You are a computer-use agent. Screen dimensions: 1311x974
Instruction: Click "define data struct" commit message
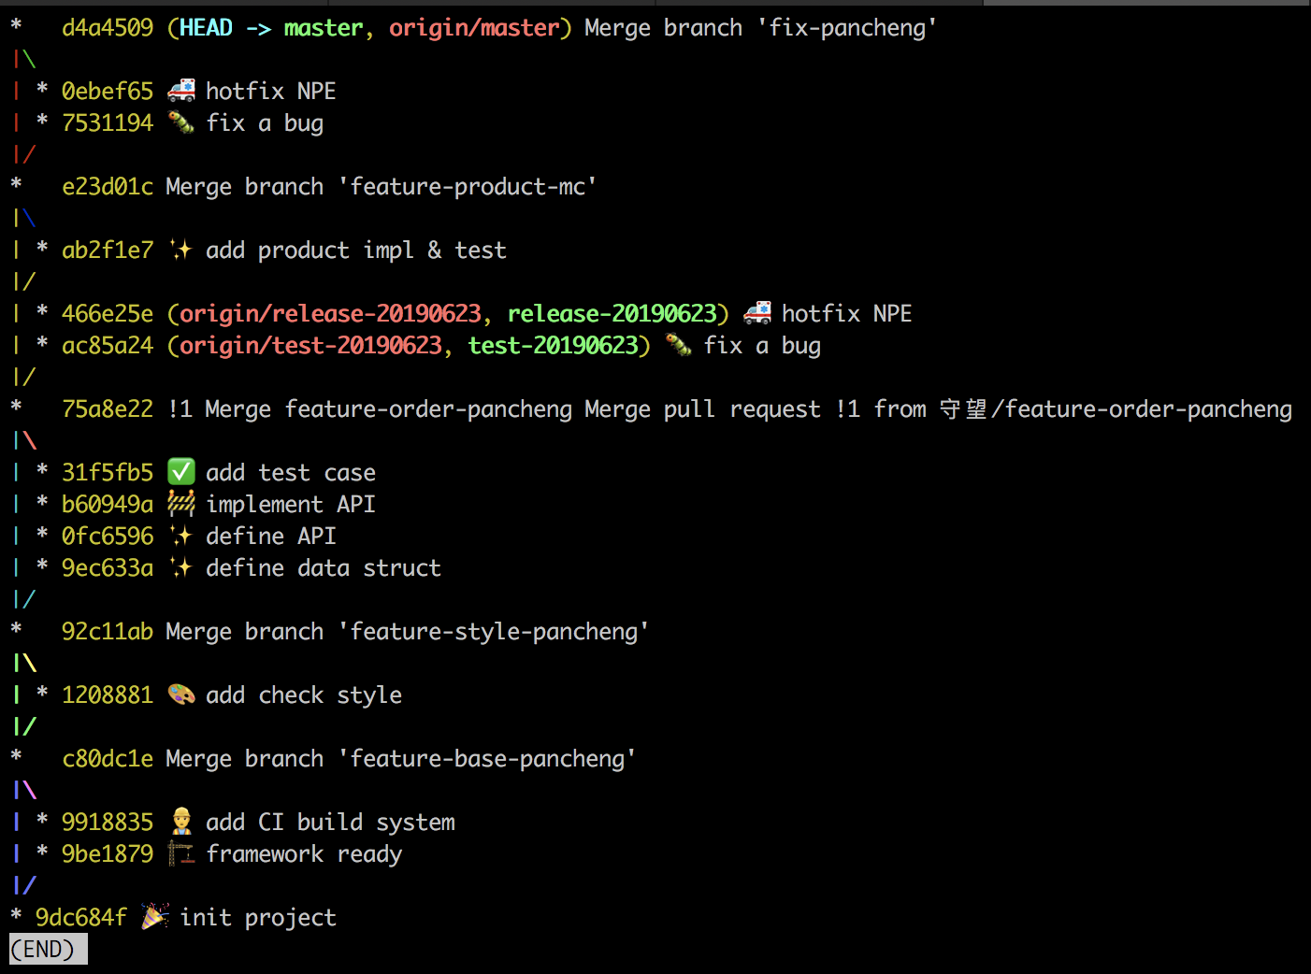(324, 567)
